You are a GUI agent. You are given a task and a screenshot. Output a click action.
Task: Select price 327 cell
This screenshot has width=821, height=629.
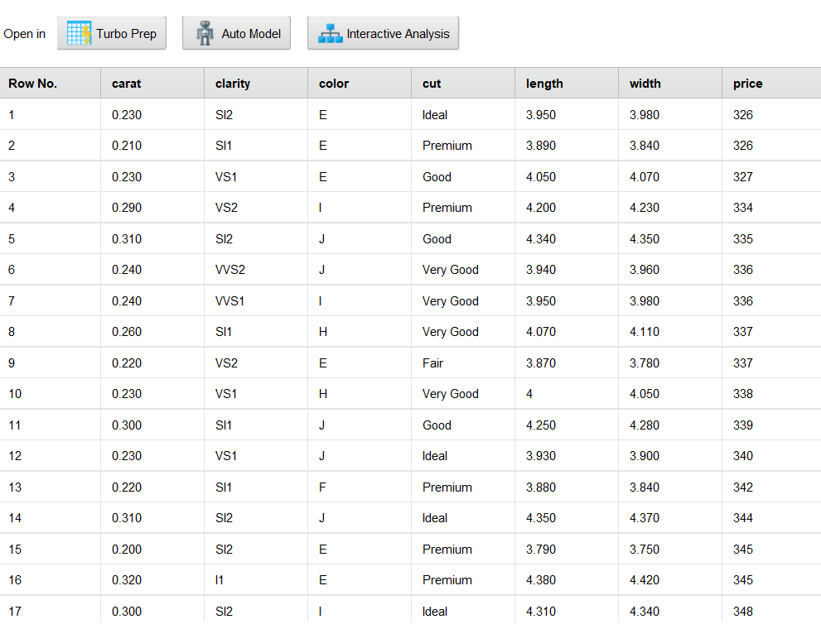click(x=772, y=177)
